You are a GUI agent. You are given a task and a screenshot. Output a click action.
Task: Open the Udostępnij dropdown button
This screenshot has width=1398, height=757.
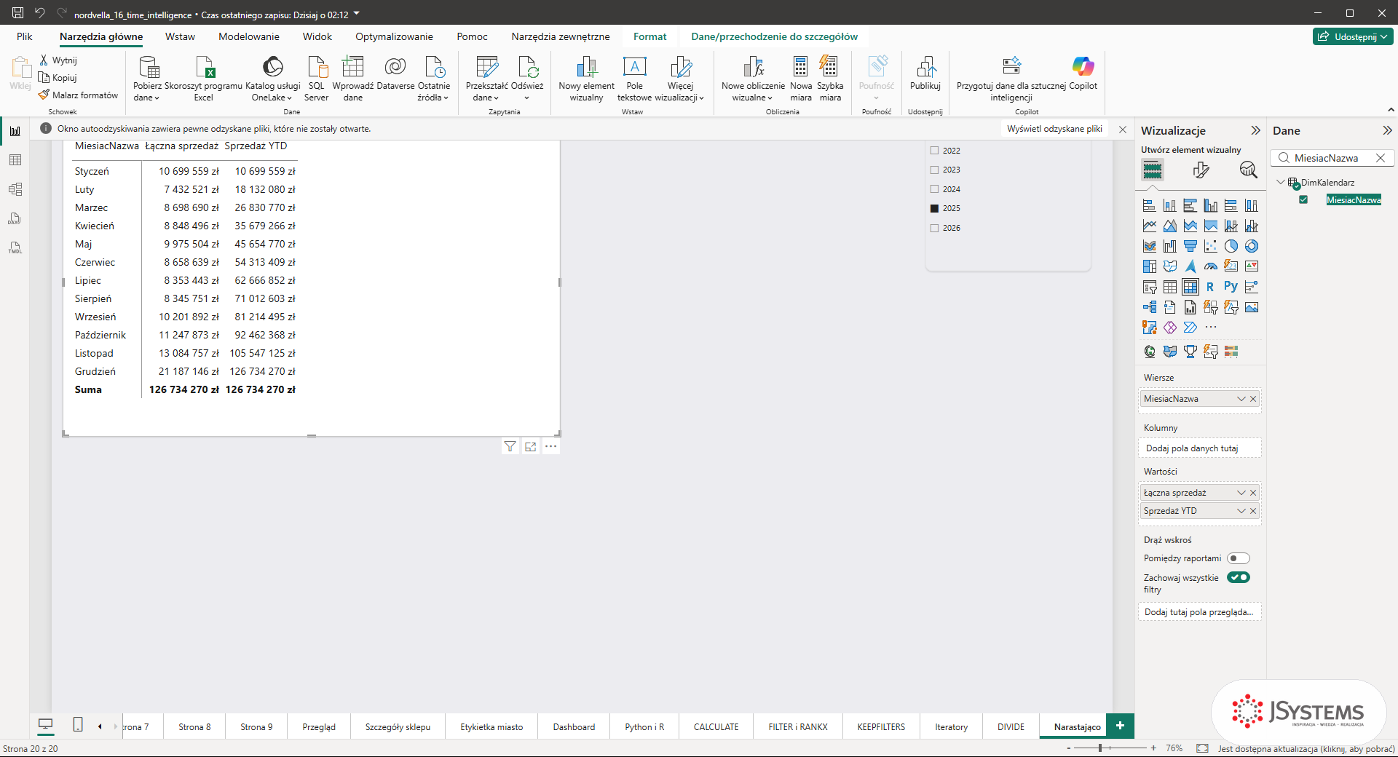click(1354, 36)
